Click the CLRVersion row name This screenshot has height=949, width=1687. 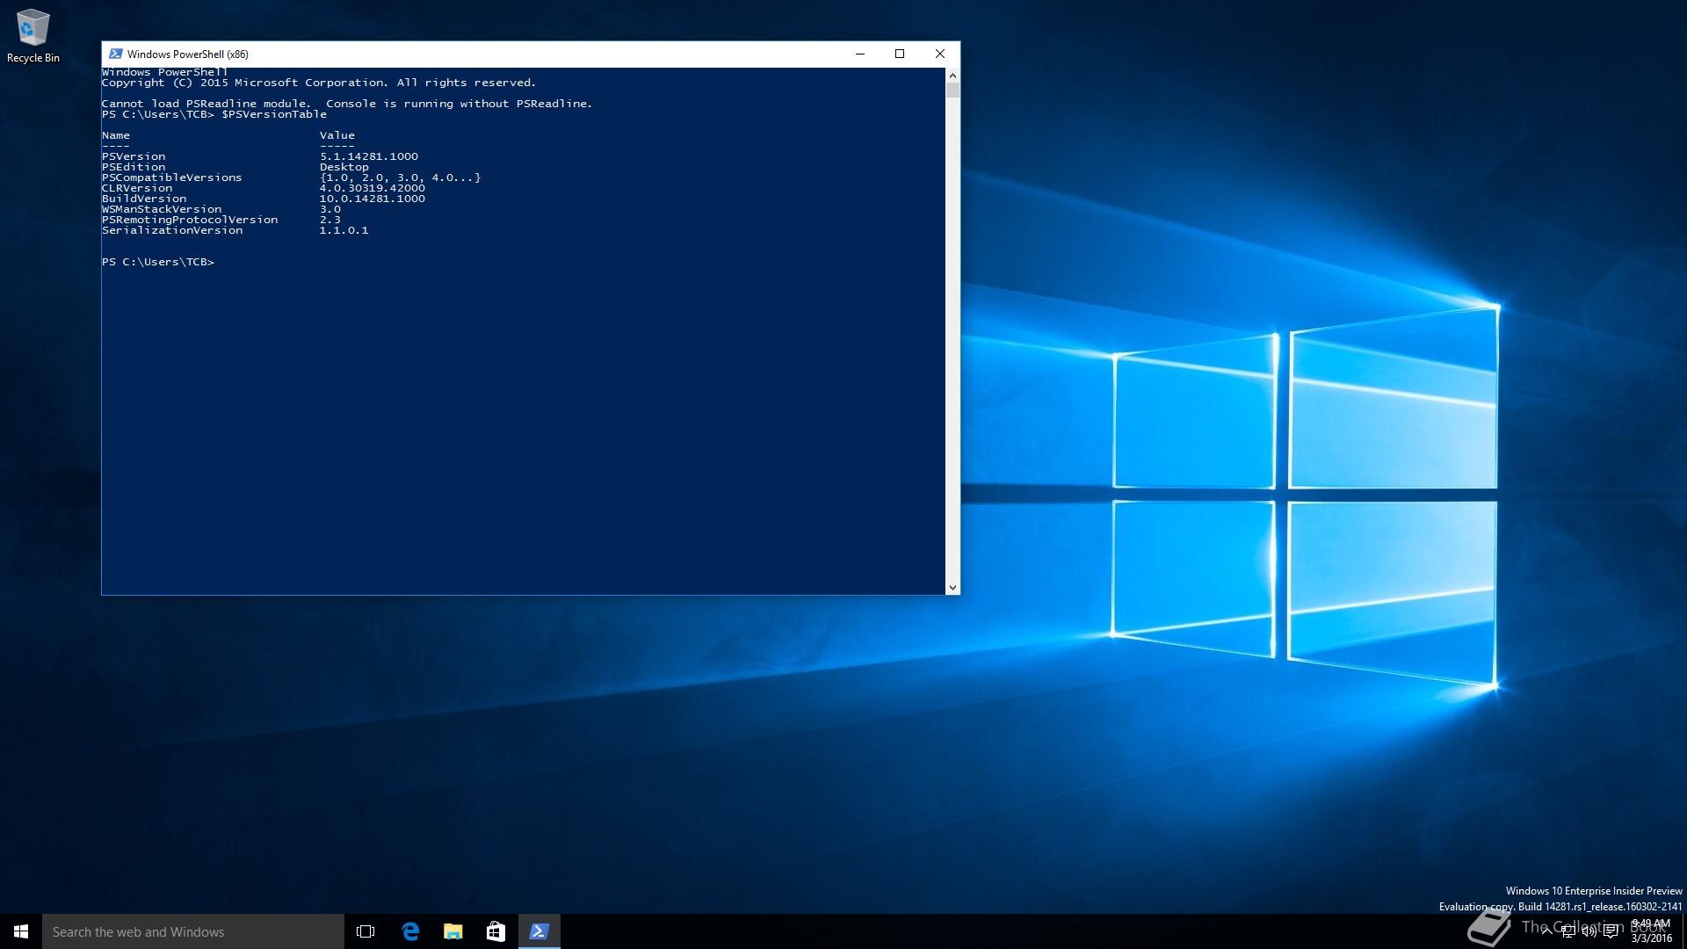coord(137,188)
